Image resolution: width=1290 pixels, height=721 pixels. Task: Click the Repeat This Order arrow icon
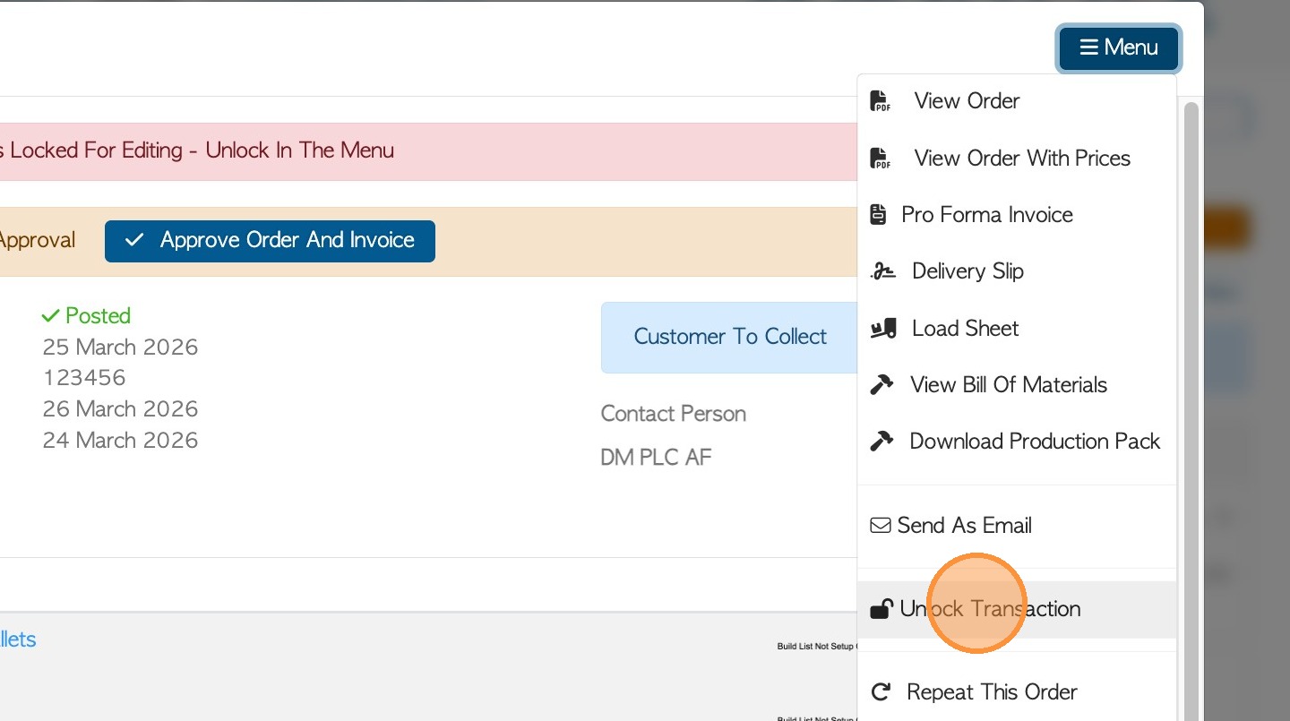[x=881, y=692]
